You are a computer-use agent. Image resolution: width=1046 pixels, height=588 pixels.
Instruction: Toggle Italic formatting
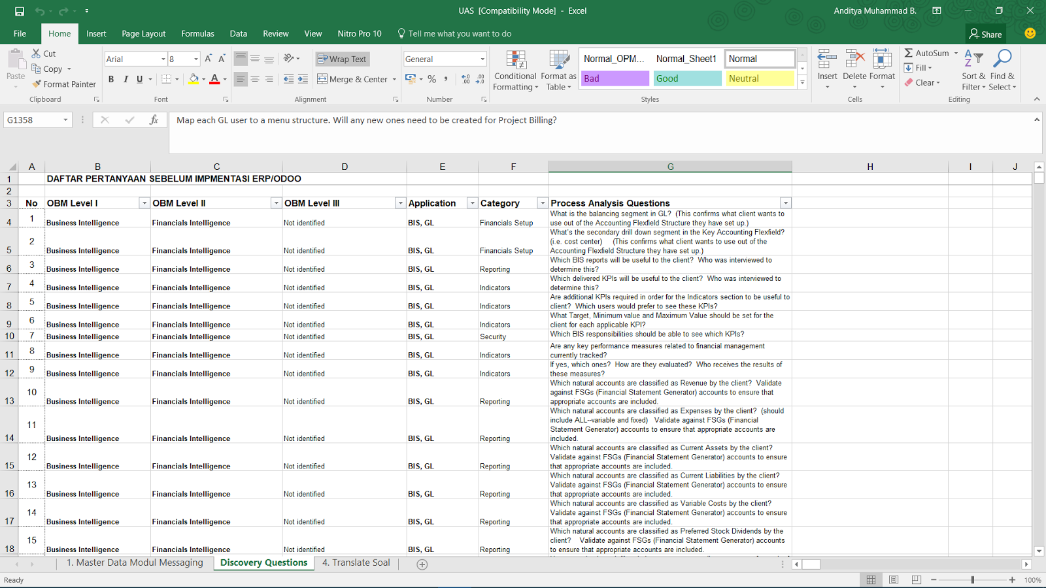pos(126,79)
